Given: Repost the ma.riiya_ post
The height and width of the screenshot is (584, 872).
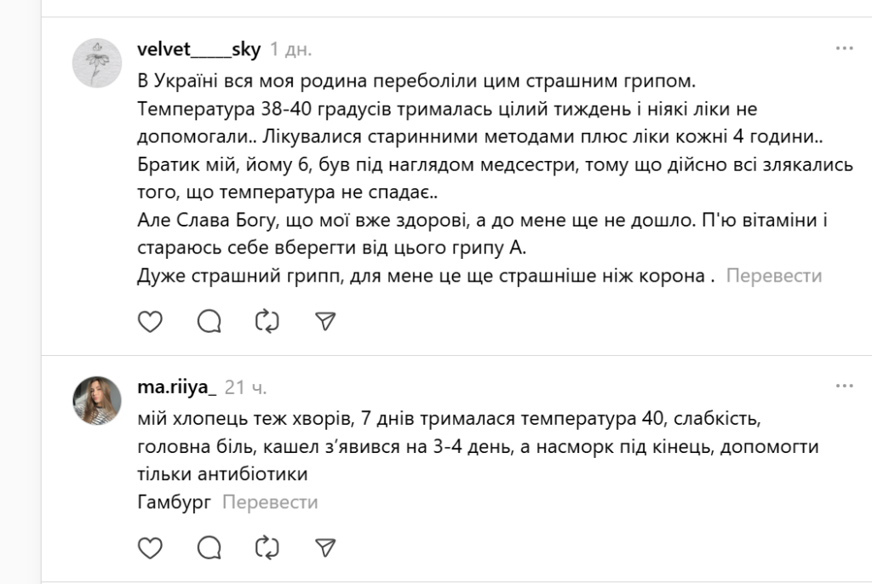Looking at the screenshot, I should [x=267, y=547].
